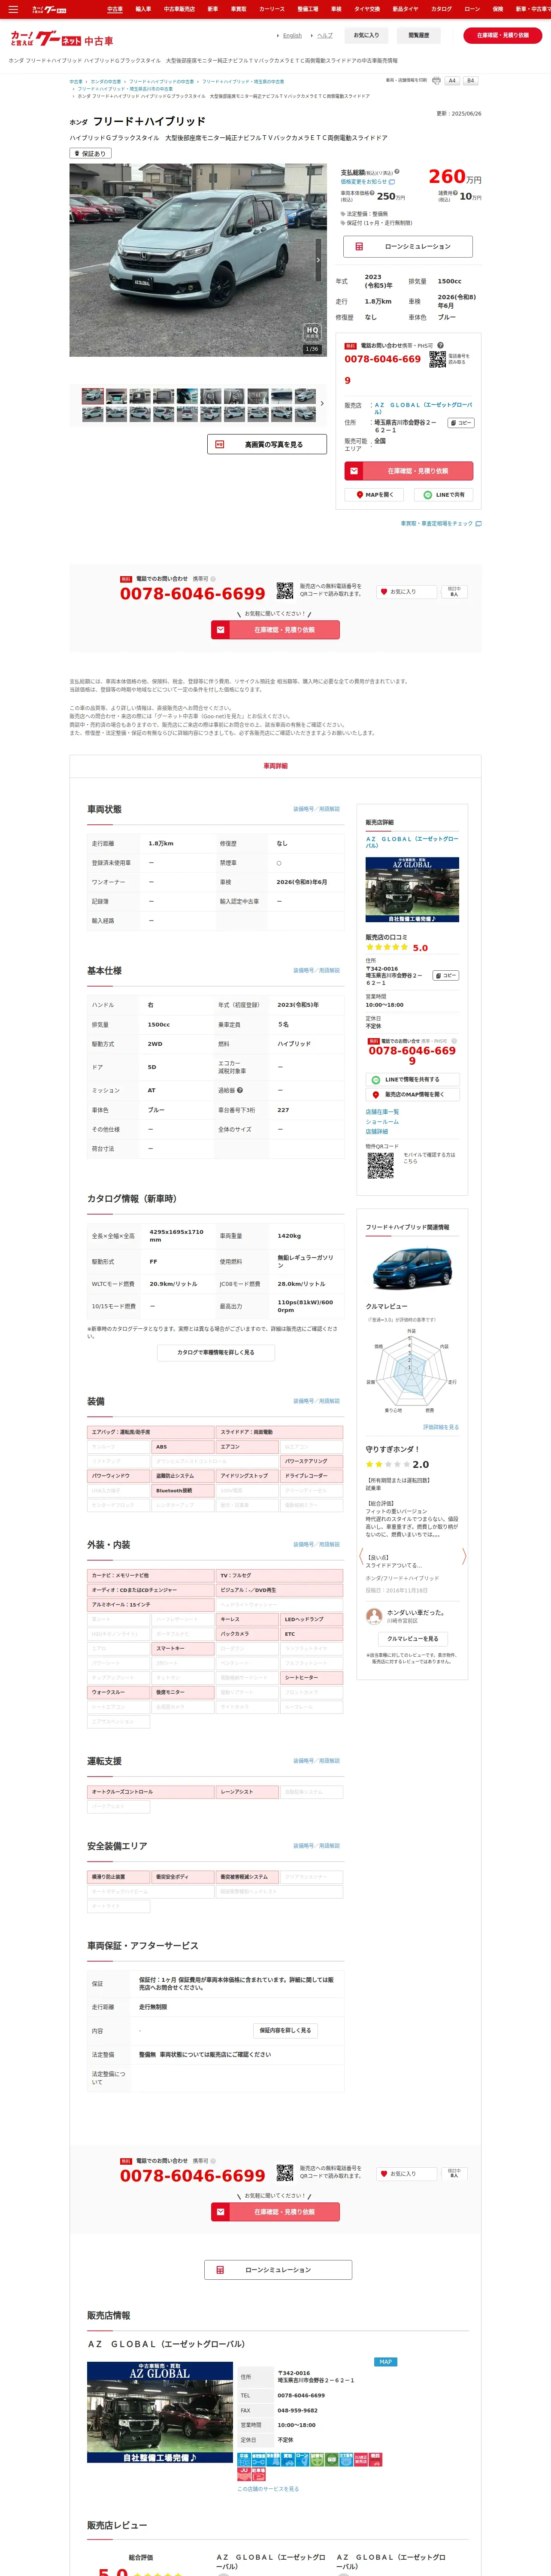Image resolution: width=551 pixels, height=2576 pixels.
Task: Click the sidebar dealer star rating 5.0
Action: pos(397,947)
